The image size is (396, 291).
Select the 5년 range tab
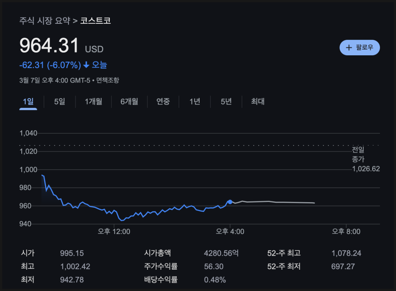click(226, 102)
